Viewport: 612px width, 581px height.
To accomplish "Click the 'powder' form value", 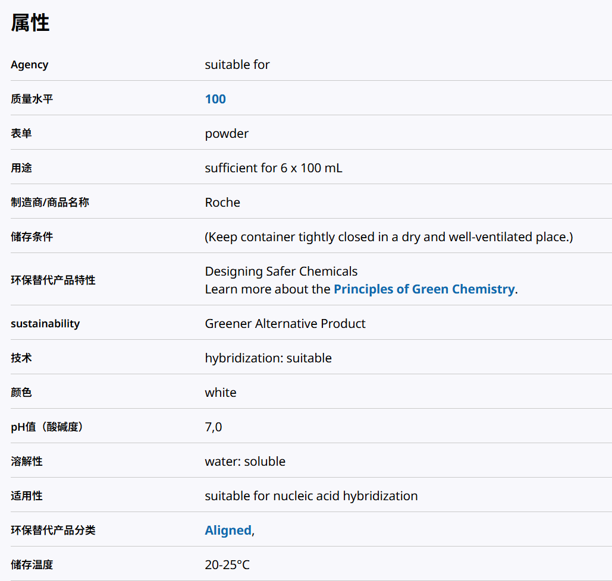I will [x=227, y=134].
